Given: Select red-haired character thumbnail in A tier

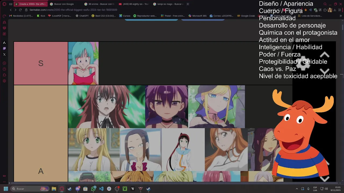Looking at the screenshot, I should point(107,107).
